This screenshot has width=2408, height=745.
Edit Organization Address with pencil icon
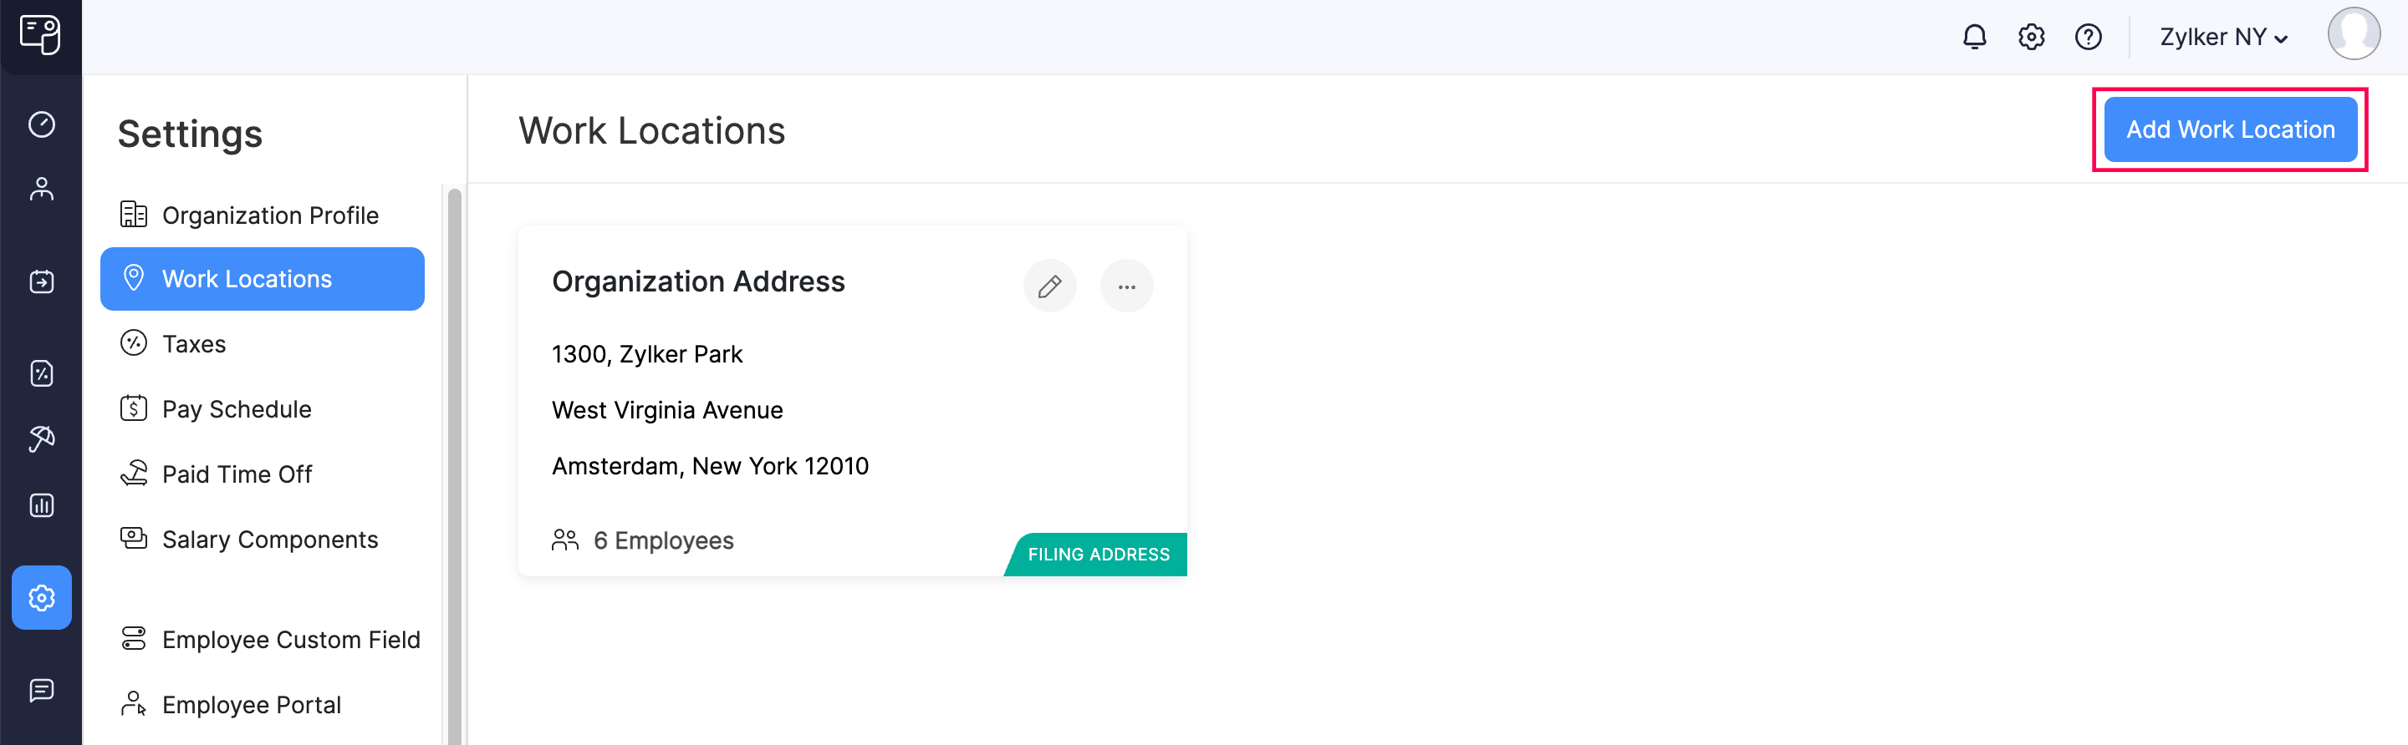(1050, 286)
